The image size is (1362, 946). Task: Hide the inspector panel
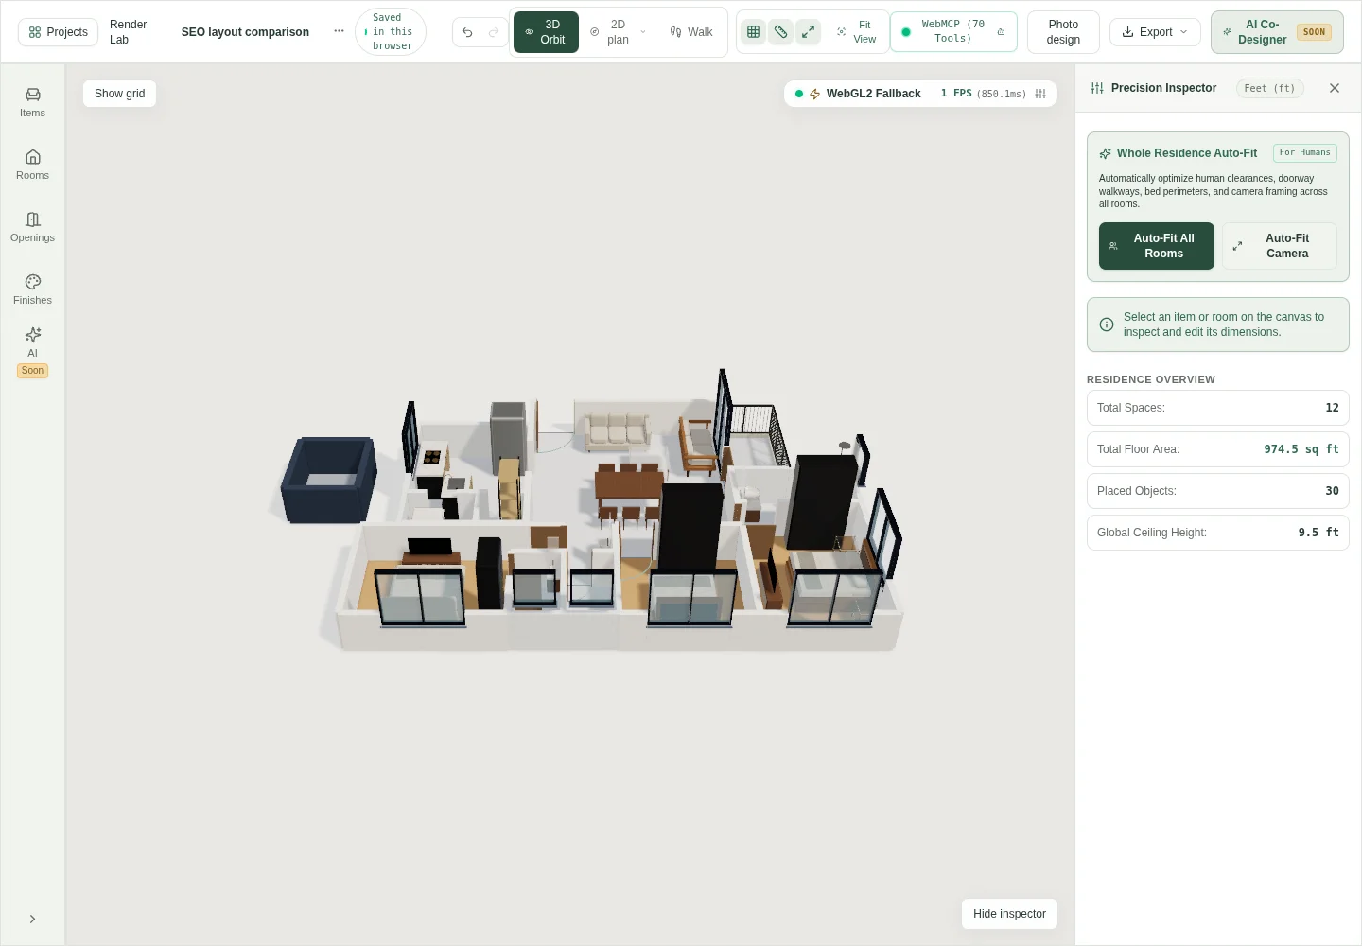1009,914
